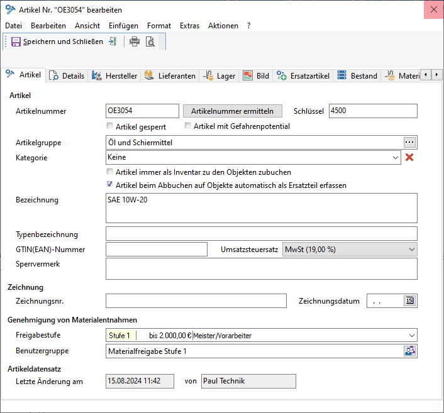Open the Extras menu
Image resolution: width=444 pixels, height=413 pixels.
pyautogui.click(x=189, y=26)
